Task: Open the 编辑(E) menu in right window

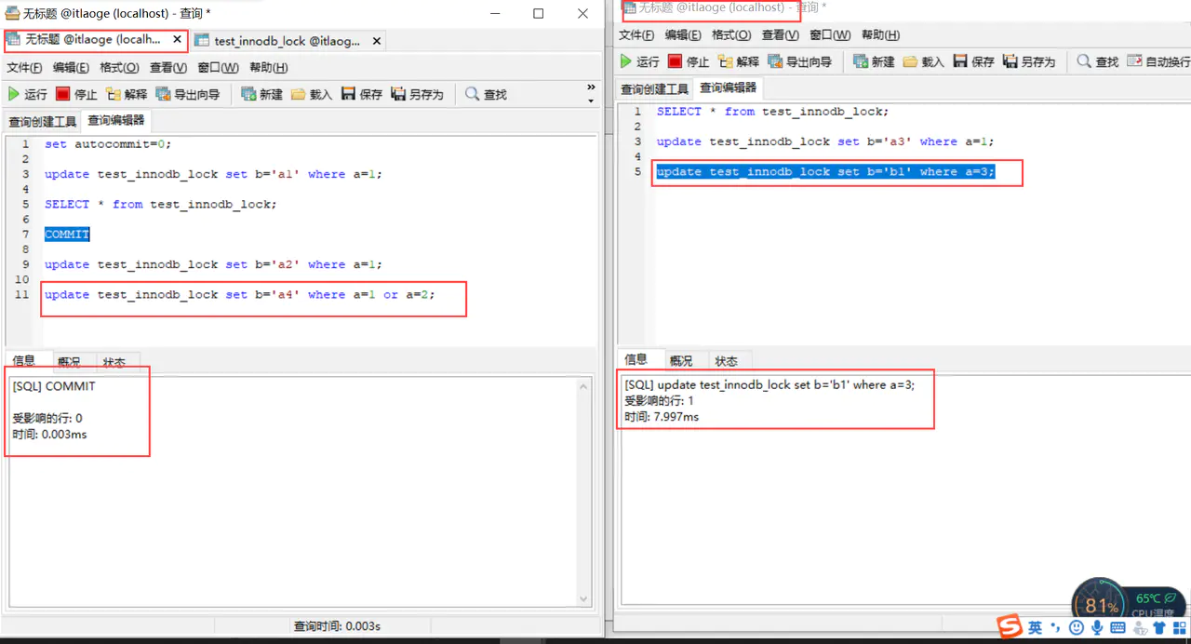Action: pos(683,35)
